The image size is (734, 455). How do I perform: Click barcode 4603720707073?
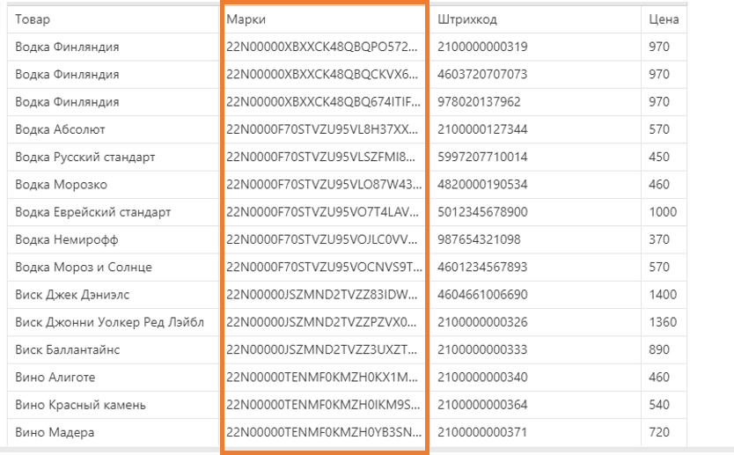click(x=482, y=75)
